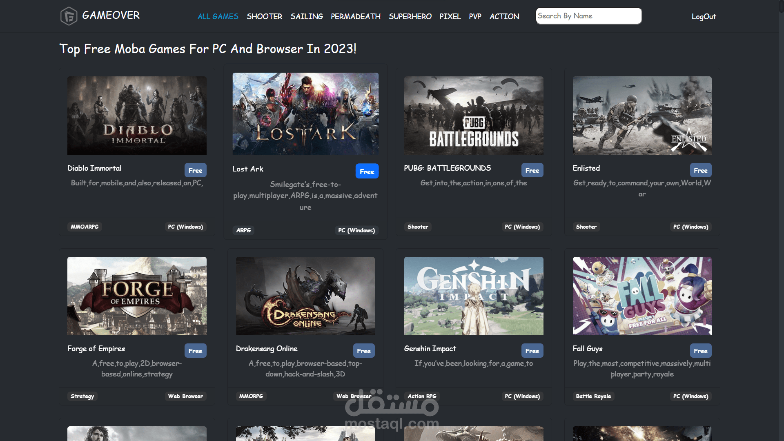Click the Free badge on Drakensang Online
The height and width of the screenshot is (441, 784).
364,351
